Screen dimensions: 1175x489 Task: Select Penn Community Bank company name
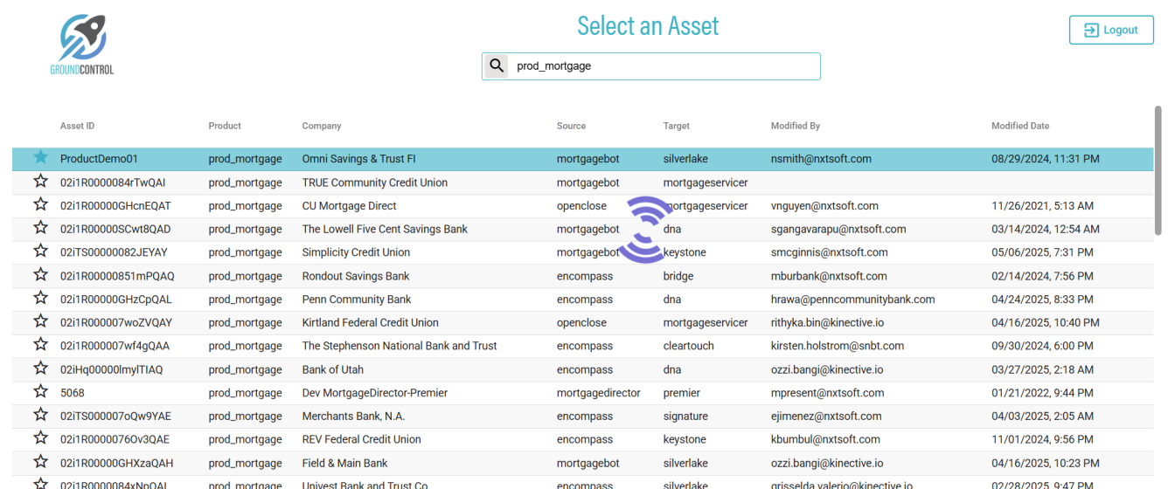coord(357,300)
